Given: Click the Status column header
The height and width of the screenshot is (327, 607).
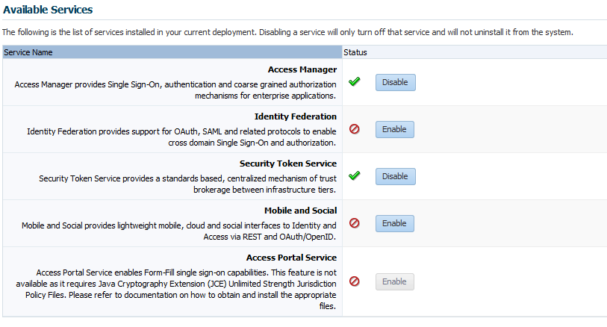Looking at the screenshot, I should pyautogui.click(x=475, y=52).
